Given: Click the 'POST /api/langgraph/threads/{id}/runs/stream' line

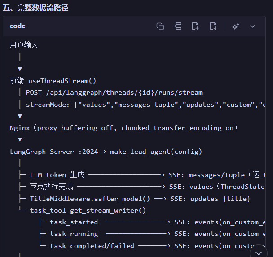Looking at the screenshot, I should [x=114, y=92].
